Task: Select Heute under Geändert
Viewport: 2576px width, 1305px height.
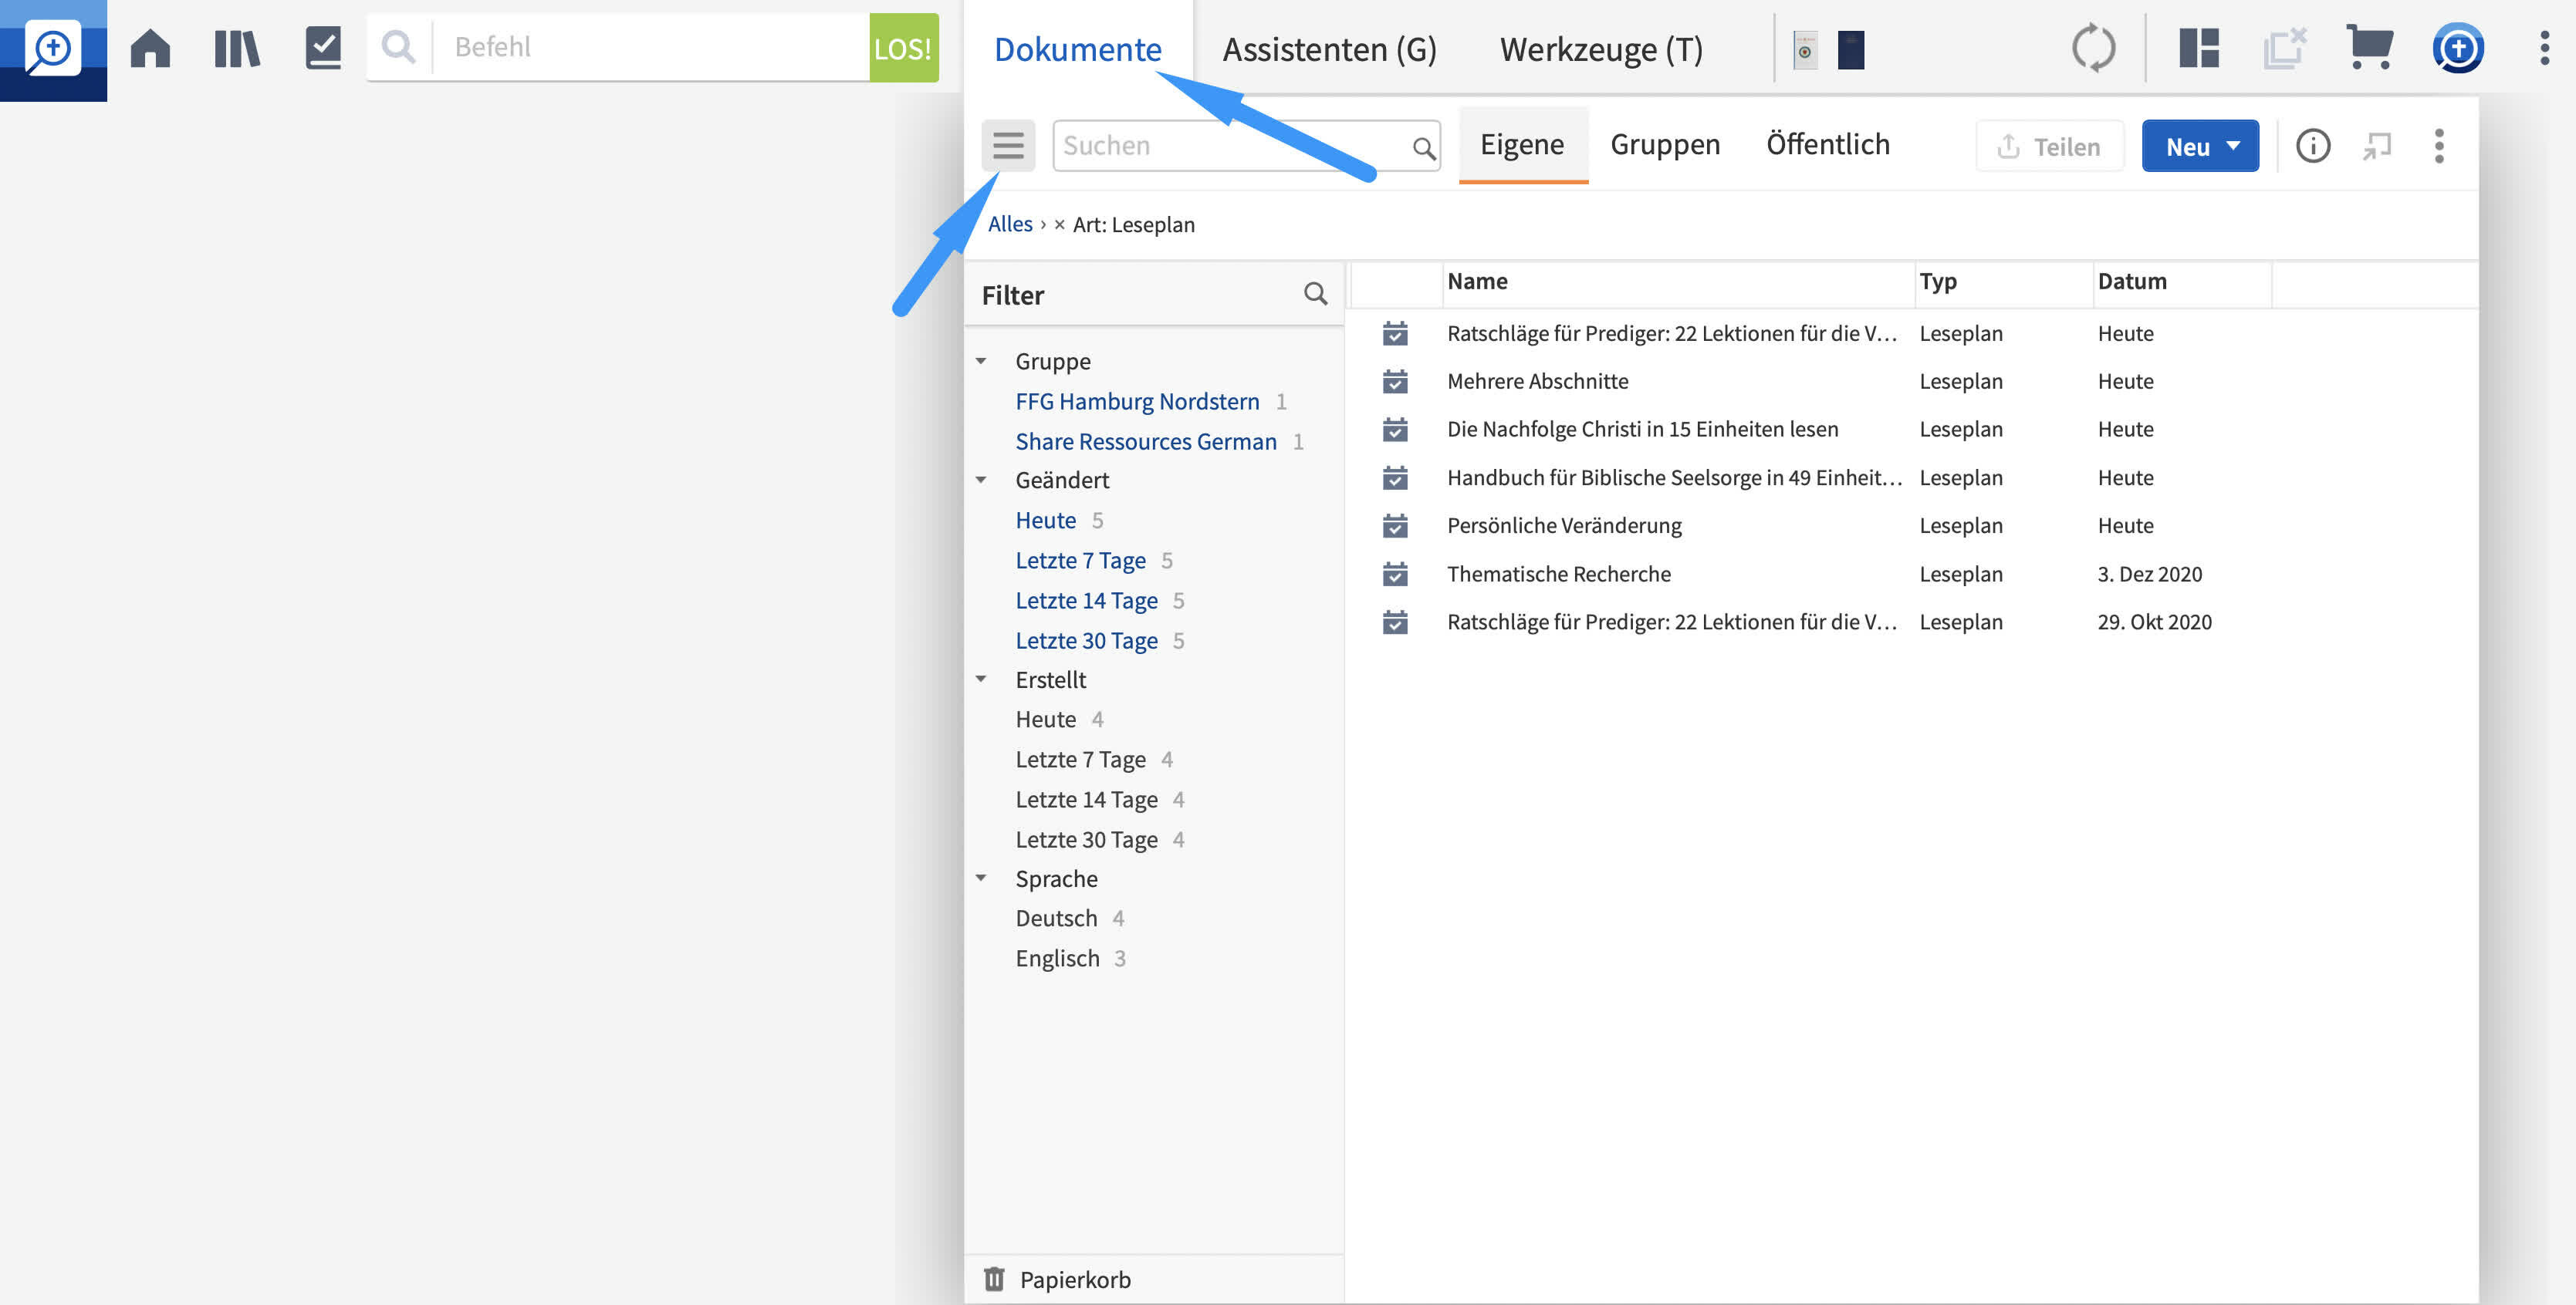Action: pos(1045,521)
